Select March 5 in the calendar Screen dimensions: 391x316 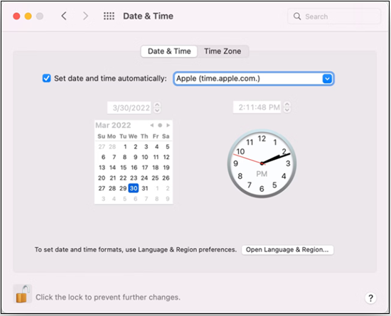click(168, 147)
